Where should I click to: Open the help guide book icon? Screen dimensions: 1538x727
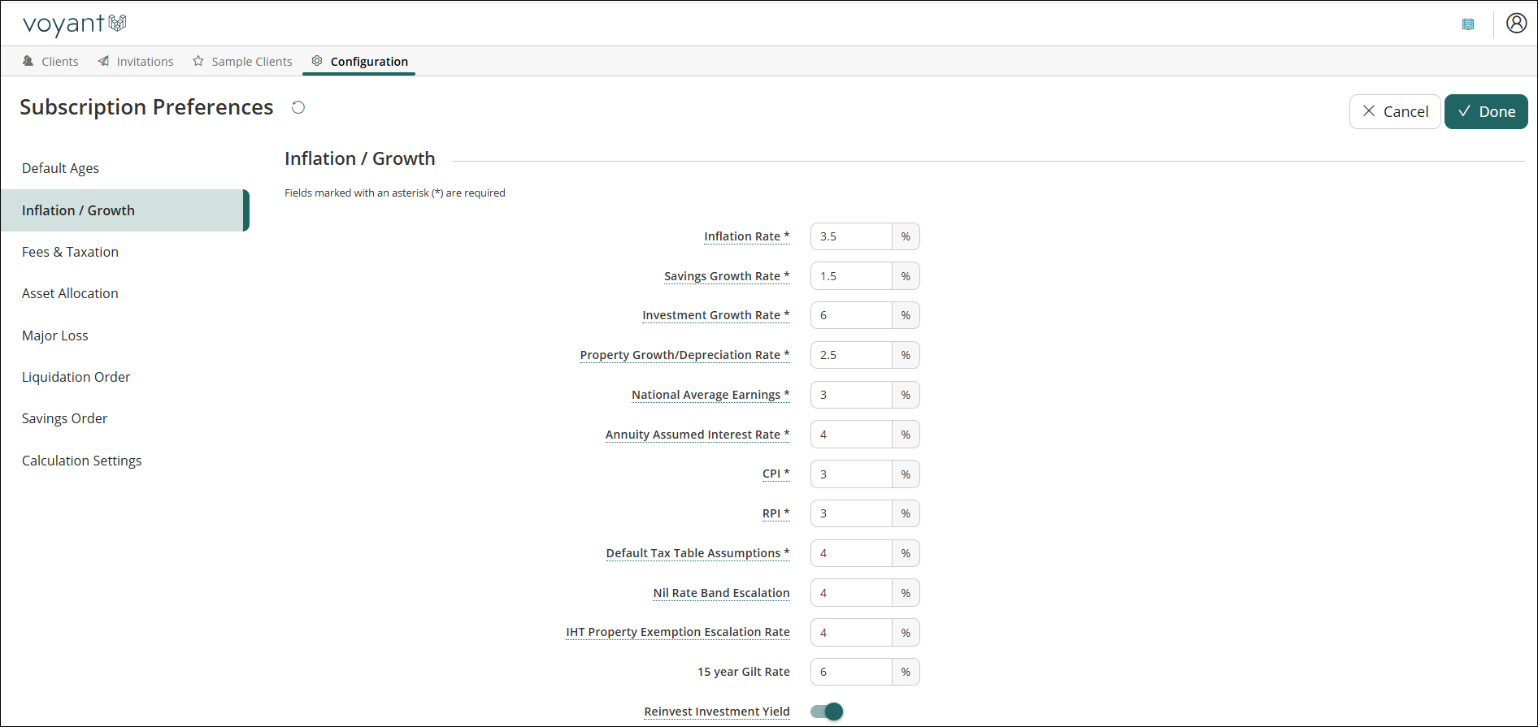click(x=1468, y=24)
